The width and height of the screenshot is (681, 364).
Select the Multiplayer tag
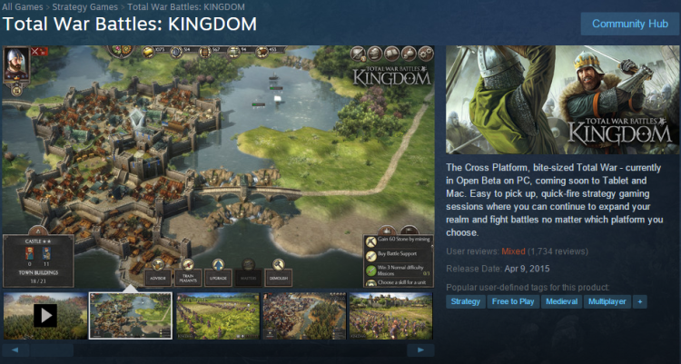click(607, 301)
